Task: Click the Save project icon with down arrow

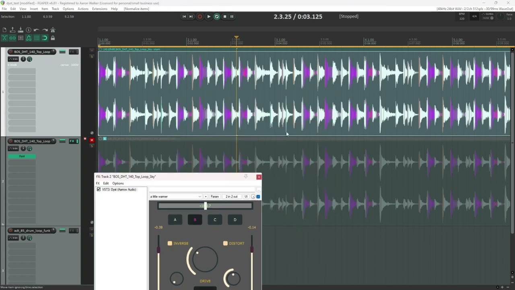Action: 21,30
